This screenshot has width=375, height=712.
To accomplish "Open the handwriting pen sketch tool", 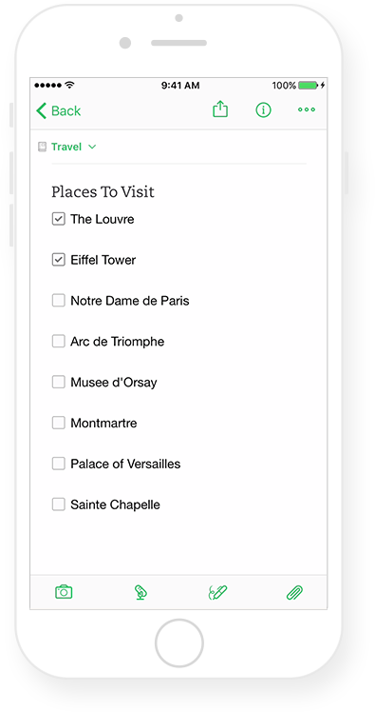I will point(217,593).
